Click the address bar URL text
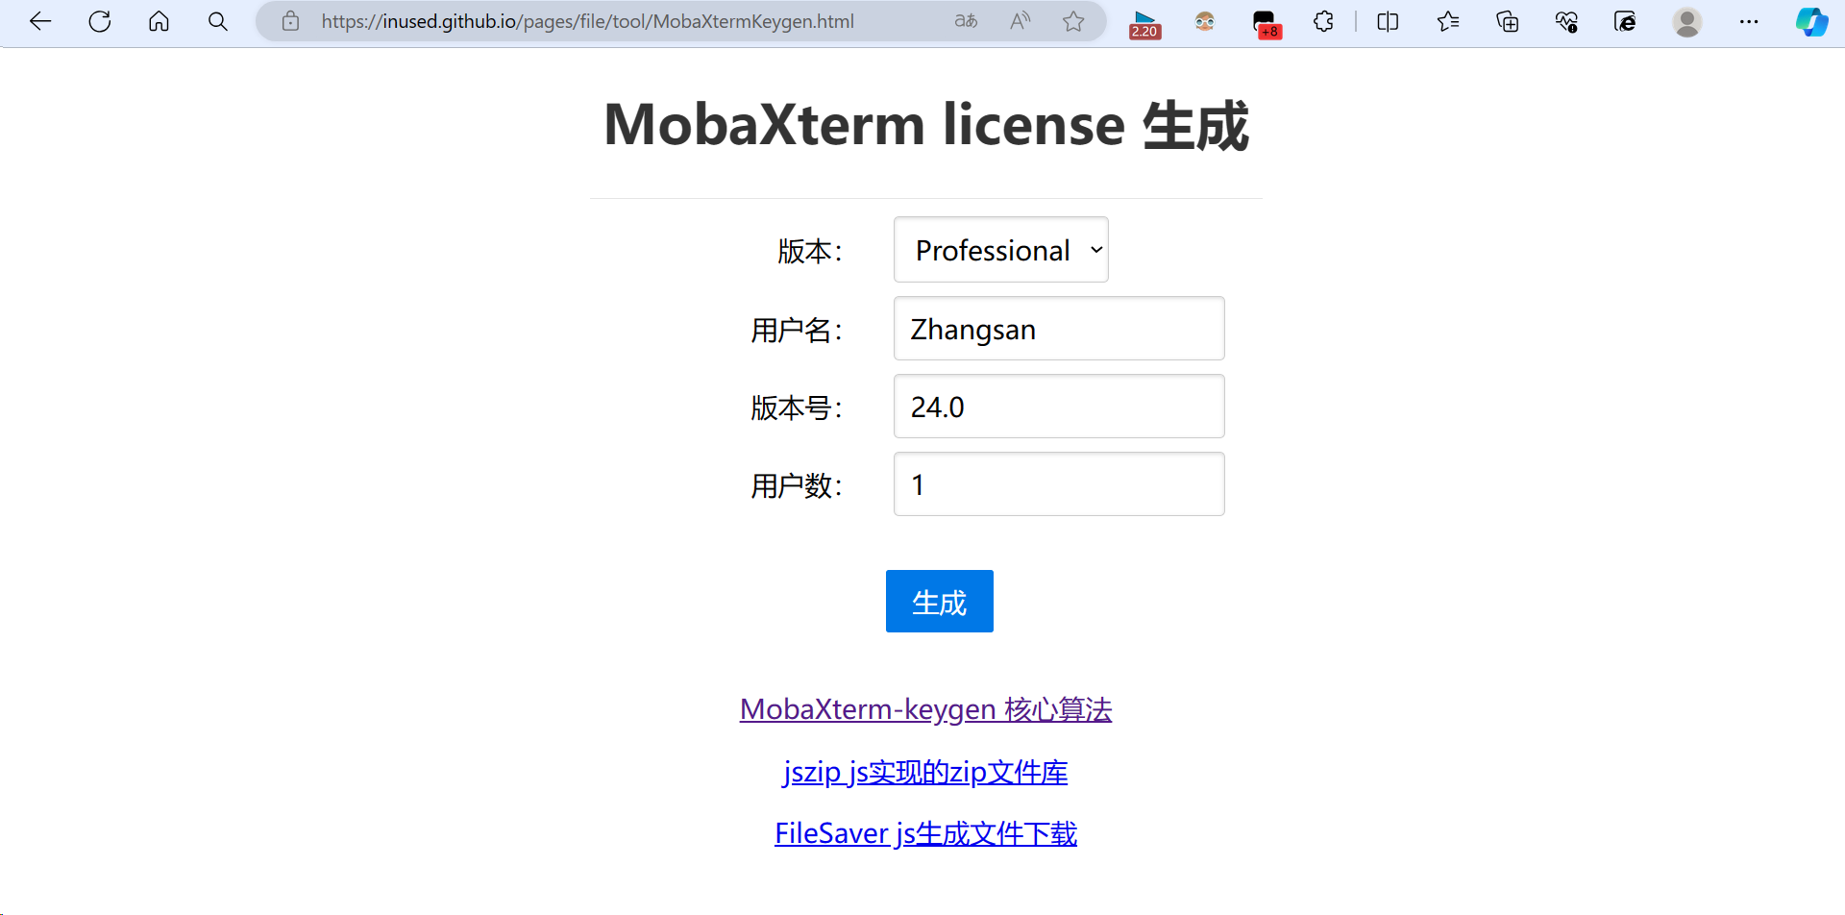This screenshot has height=915, width=1845. pyautogui.click(x=587, y=21)
